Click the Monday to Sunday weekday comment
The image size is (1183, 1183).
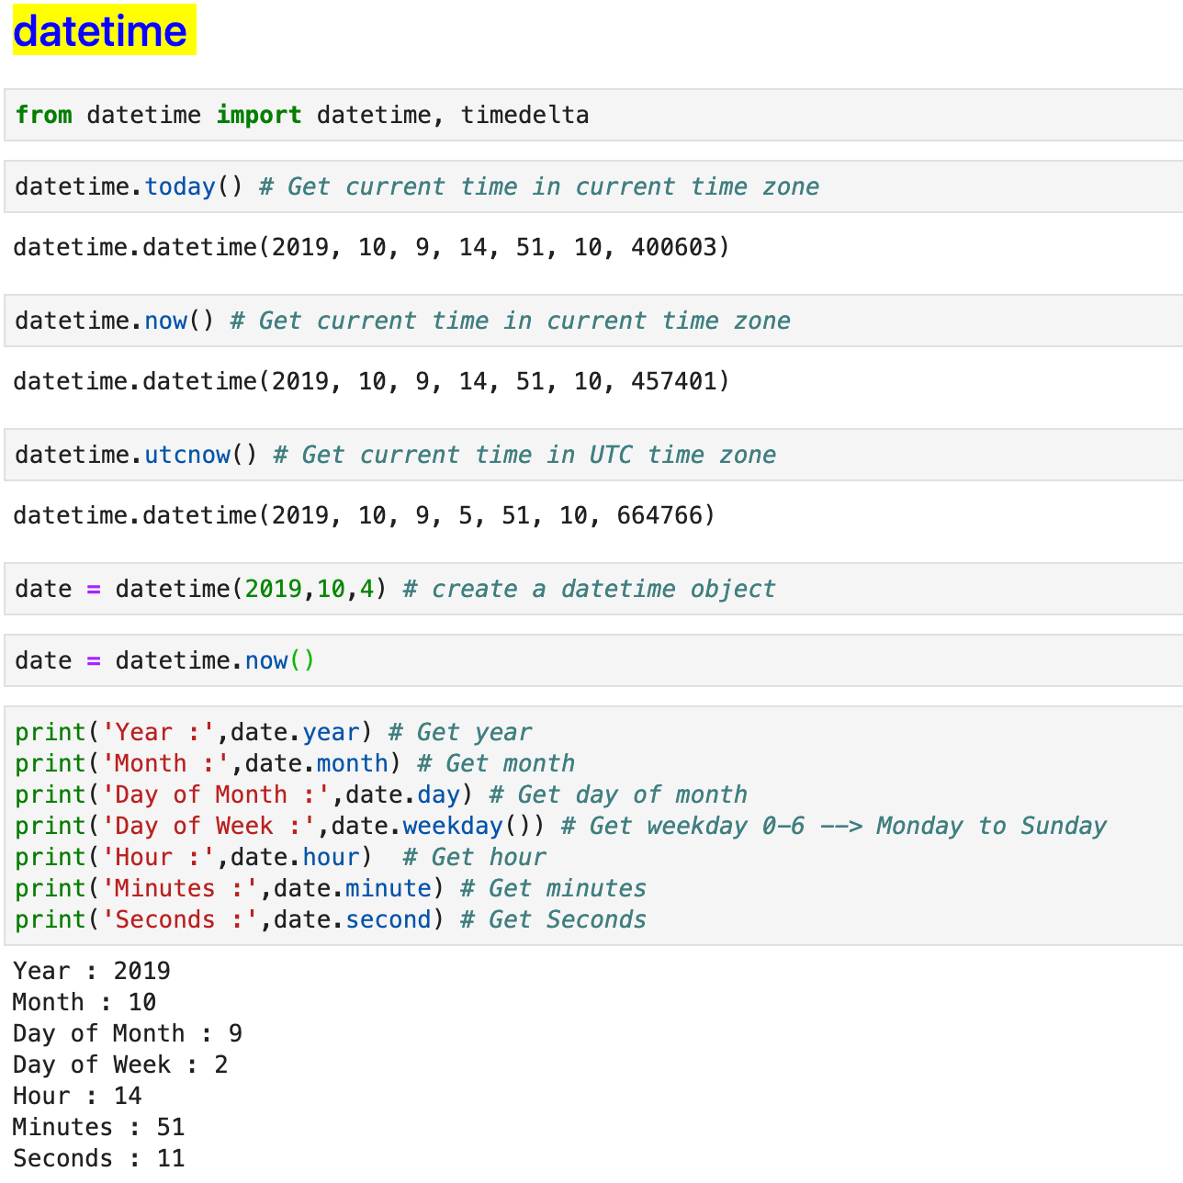coord(990,825)
